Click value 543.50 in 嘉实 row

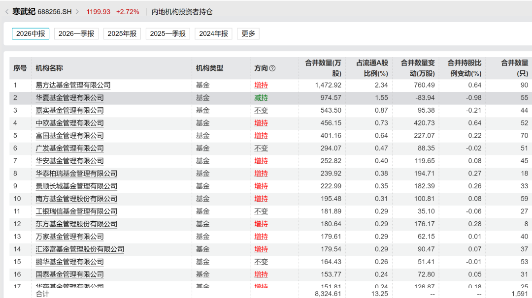pyautogui.click(x=331, y=110)
